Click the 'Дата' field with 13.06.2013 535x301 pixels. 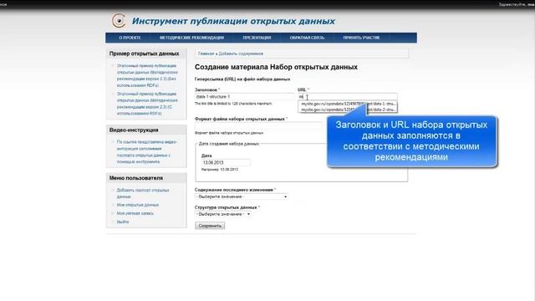coord(226,162)
